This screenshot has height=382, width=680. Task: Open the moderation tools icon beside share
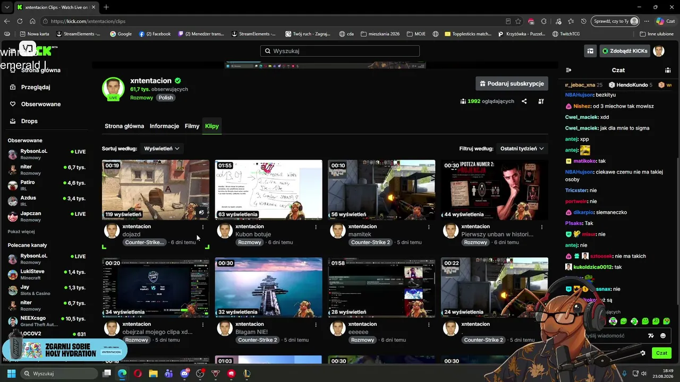pos(541,101)
